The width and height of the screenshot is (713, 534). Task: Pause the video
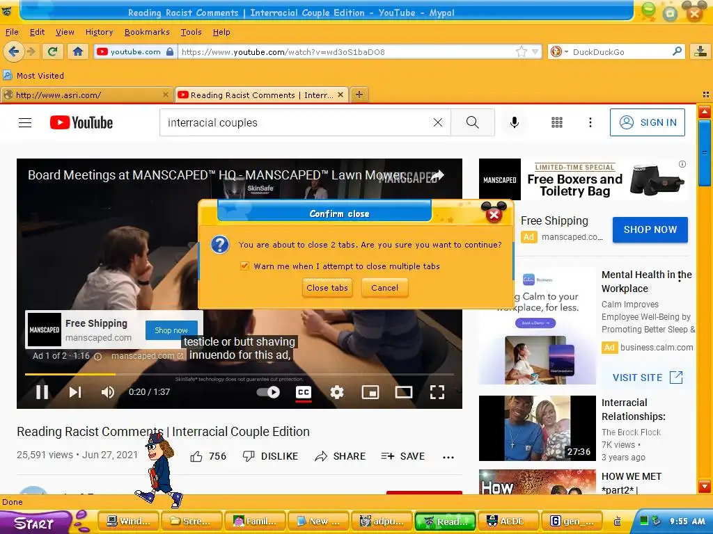pos(42,392)
